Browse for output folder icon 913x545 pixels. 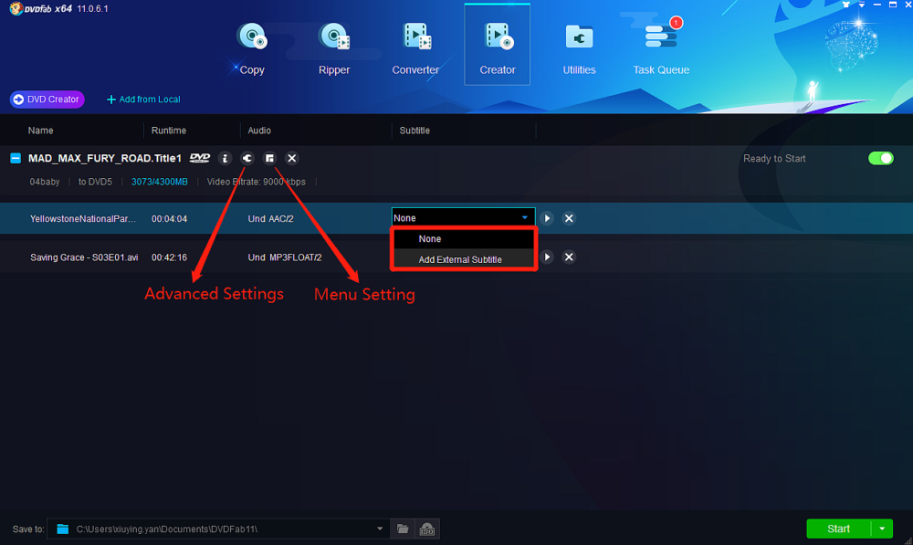pos(403,529)
